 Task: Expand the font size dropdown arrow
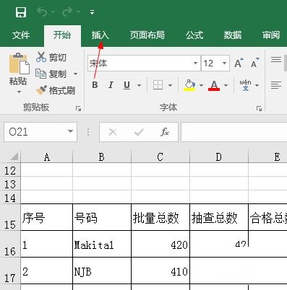click(225, 63)
